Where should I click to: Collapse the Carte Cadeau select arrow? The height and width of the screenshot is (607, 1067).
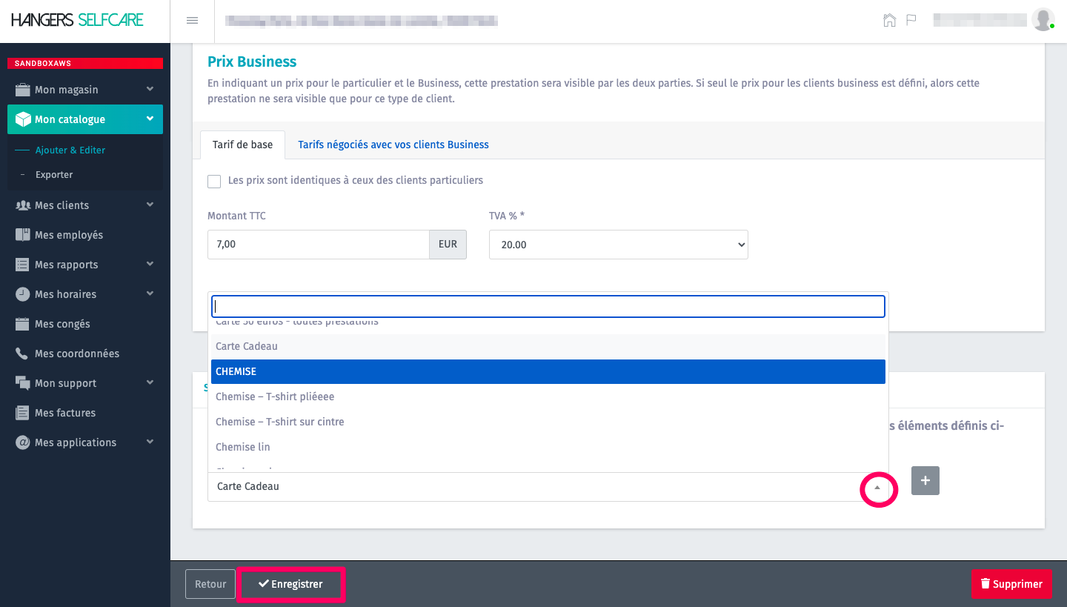click(878, 488)
